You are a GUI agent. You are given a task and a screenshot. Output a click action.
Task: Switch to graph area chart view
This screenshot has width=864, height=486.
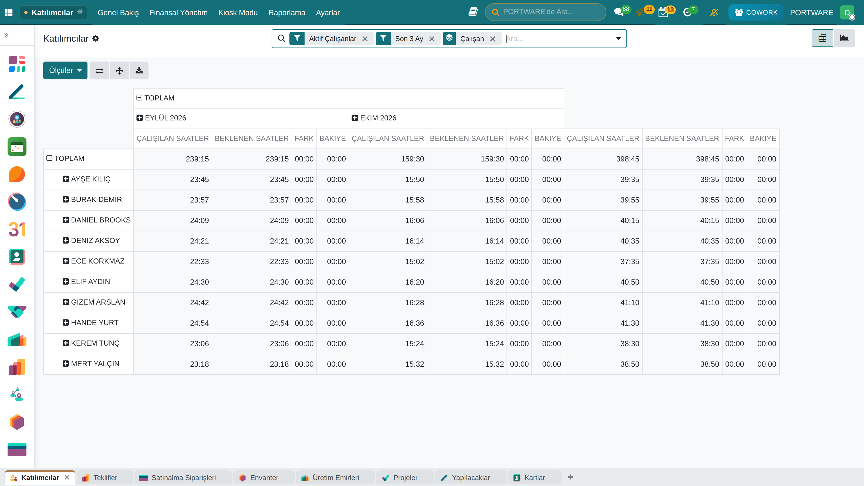coord(844,38)
